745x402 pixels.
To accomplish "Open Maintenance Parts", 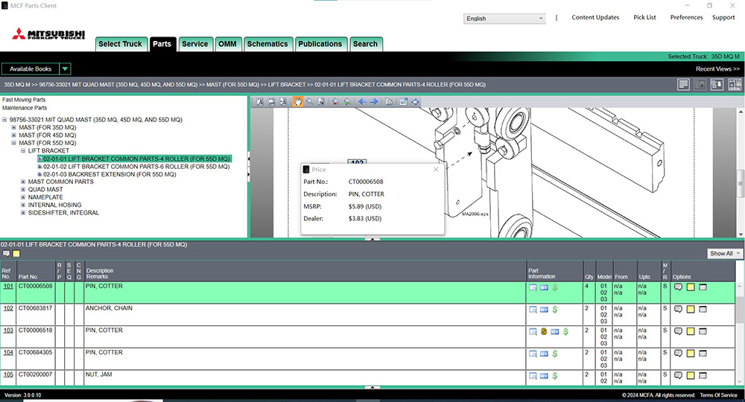I will pyautogui.click(x=25, y=108).
